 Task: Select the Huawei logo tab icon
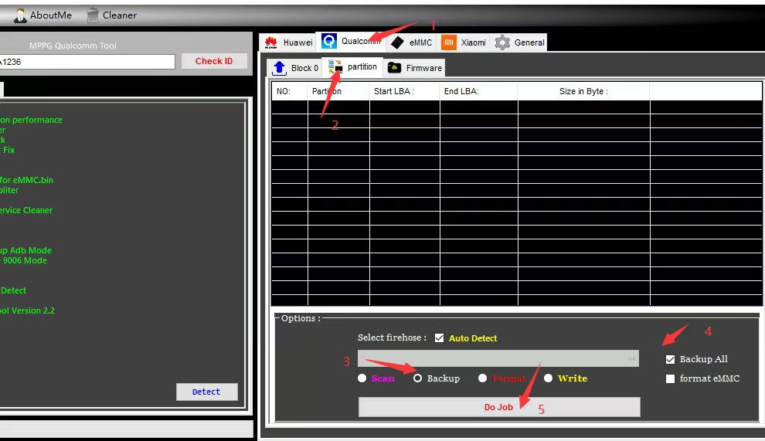coord(271,42)
